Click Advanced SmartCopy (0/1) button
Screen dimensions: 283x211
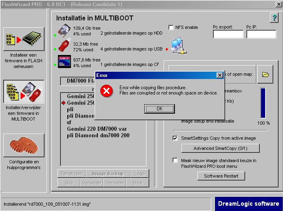tap(220, 148)
